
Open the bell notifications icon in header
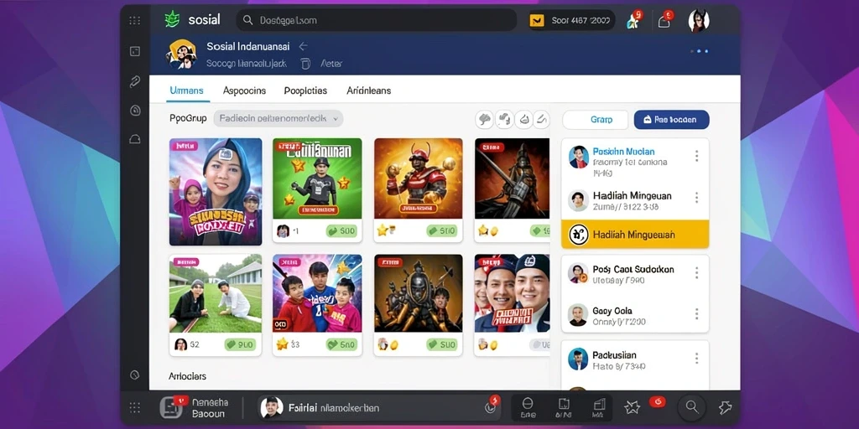664,21
